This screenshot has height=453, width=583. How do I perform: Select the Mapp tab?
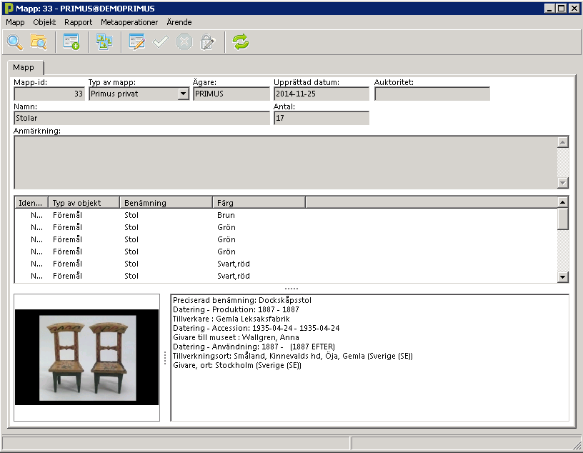click(24, 68)
